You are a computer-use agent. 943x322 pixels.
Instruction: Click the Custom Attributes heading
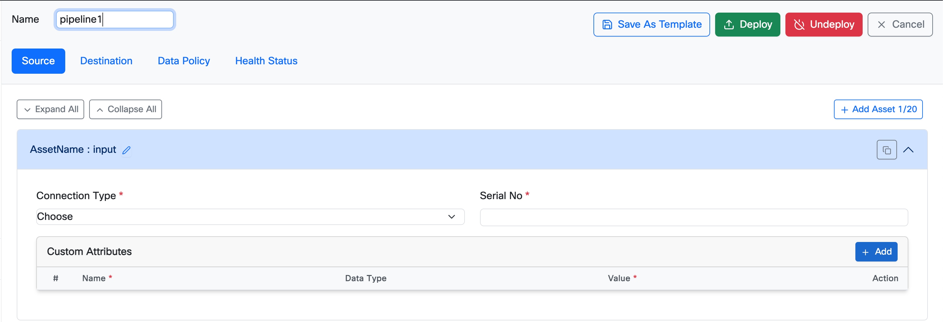coord(89,252)
